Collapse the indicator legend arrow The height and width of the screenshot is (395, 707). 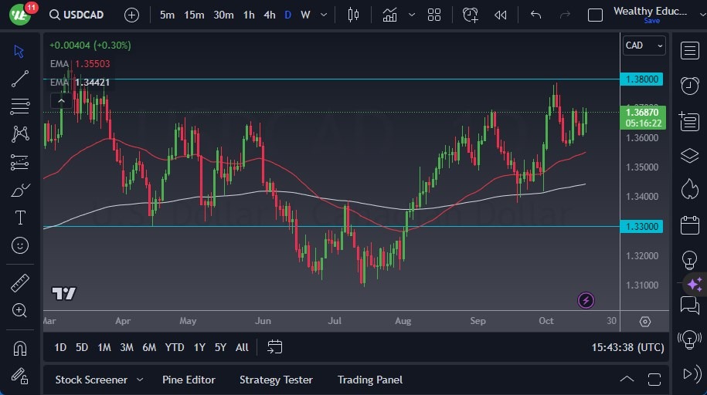tap(59, 100)
